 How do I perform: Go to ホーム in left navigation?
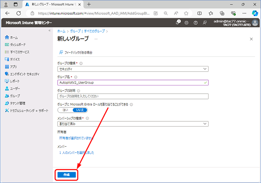(x=11, y=38)
